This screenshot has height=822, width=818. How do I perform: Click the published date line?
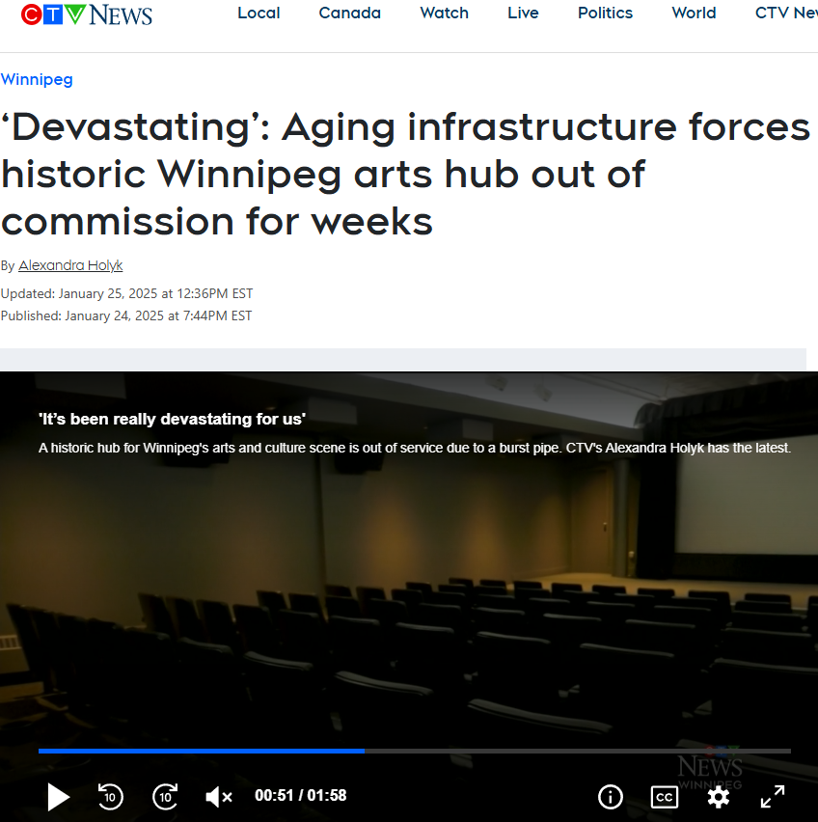coord(126,316)
